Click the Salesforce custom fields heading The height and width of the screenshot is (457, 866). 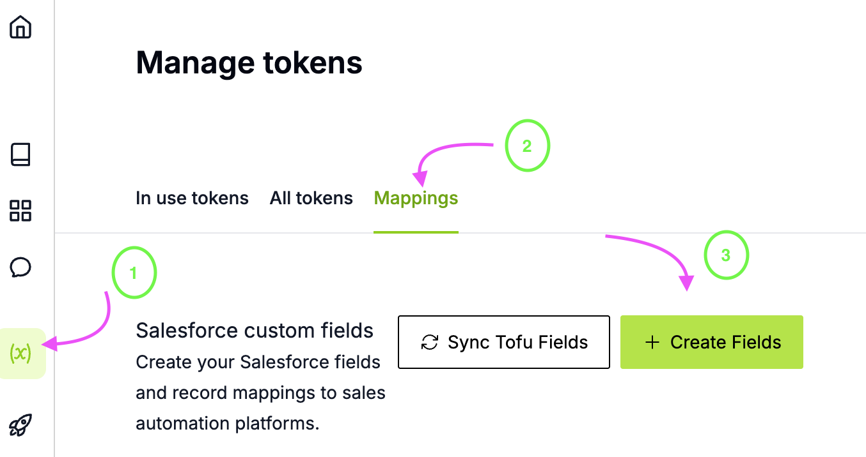(x=254, y=330)
